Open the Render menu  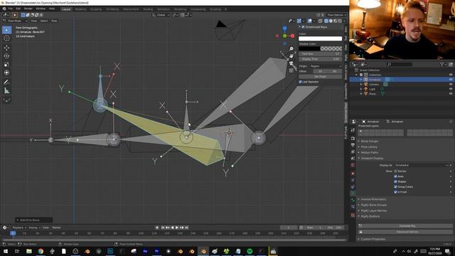[28, 9]
